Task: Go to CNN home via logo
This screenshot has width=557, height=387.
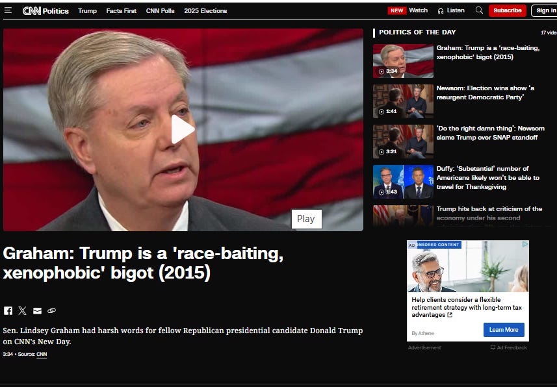Action: [x=32, y=11]
